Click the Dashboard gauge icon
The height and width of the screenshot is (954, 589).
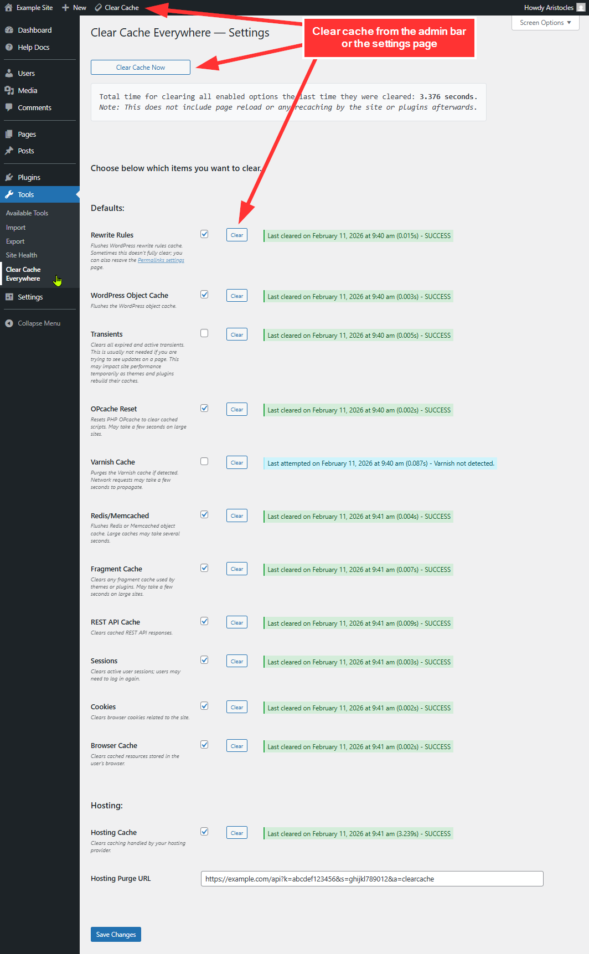click(x=9, y=30)
